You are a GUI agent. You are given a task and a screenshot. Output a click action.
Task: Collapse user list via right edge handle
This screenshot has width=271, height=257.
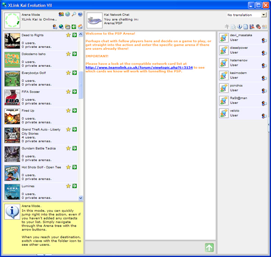point(269,125)
